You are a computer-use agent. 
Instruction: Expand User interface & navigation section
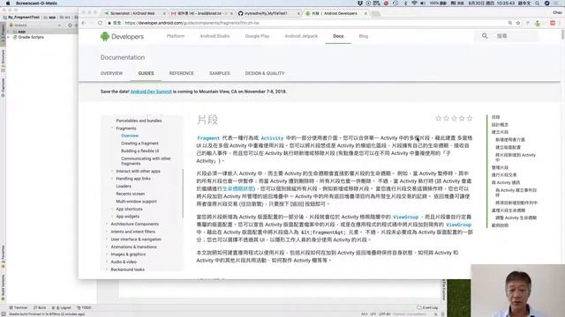(x=107, y=239)
